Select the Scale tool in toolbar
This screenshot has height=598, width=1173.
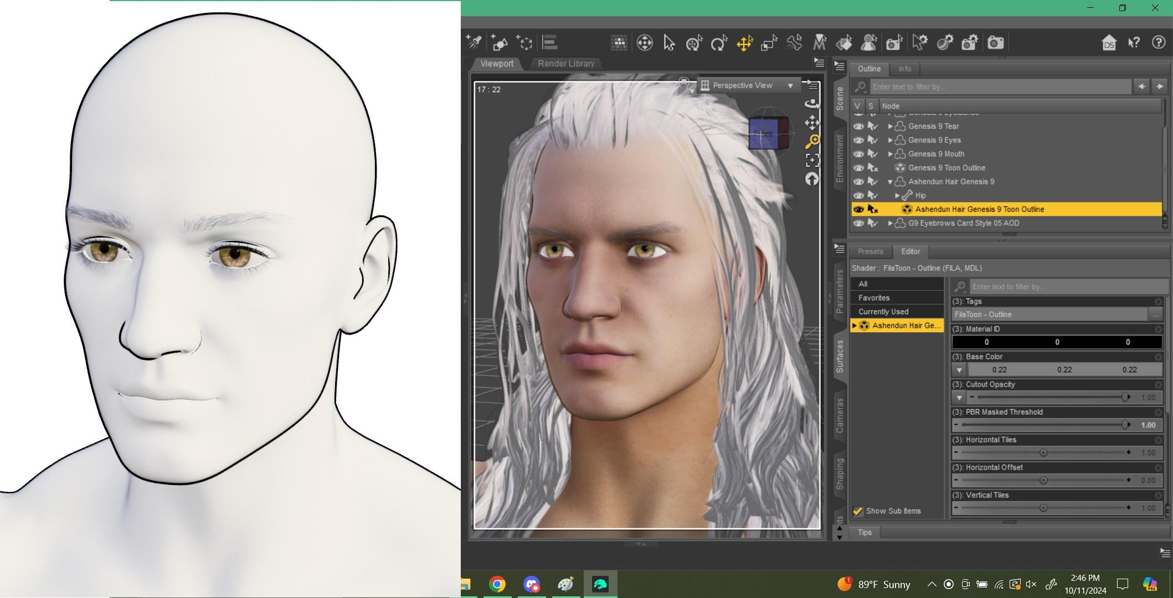coord(769,43)
